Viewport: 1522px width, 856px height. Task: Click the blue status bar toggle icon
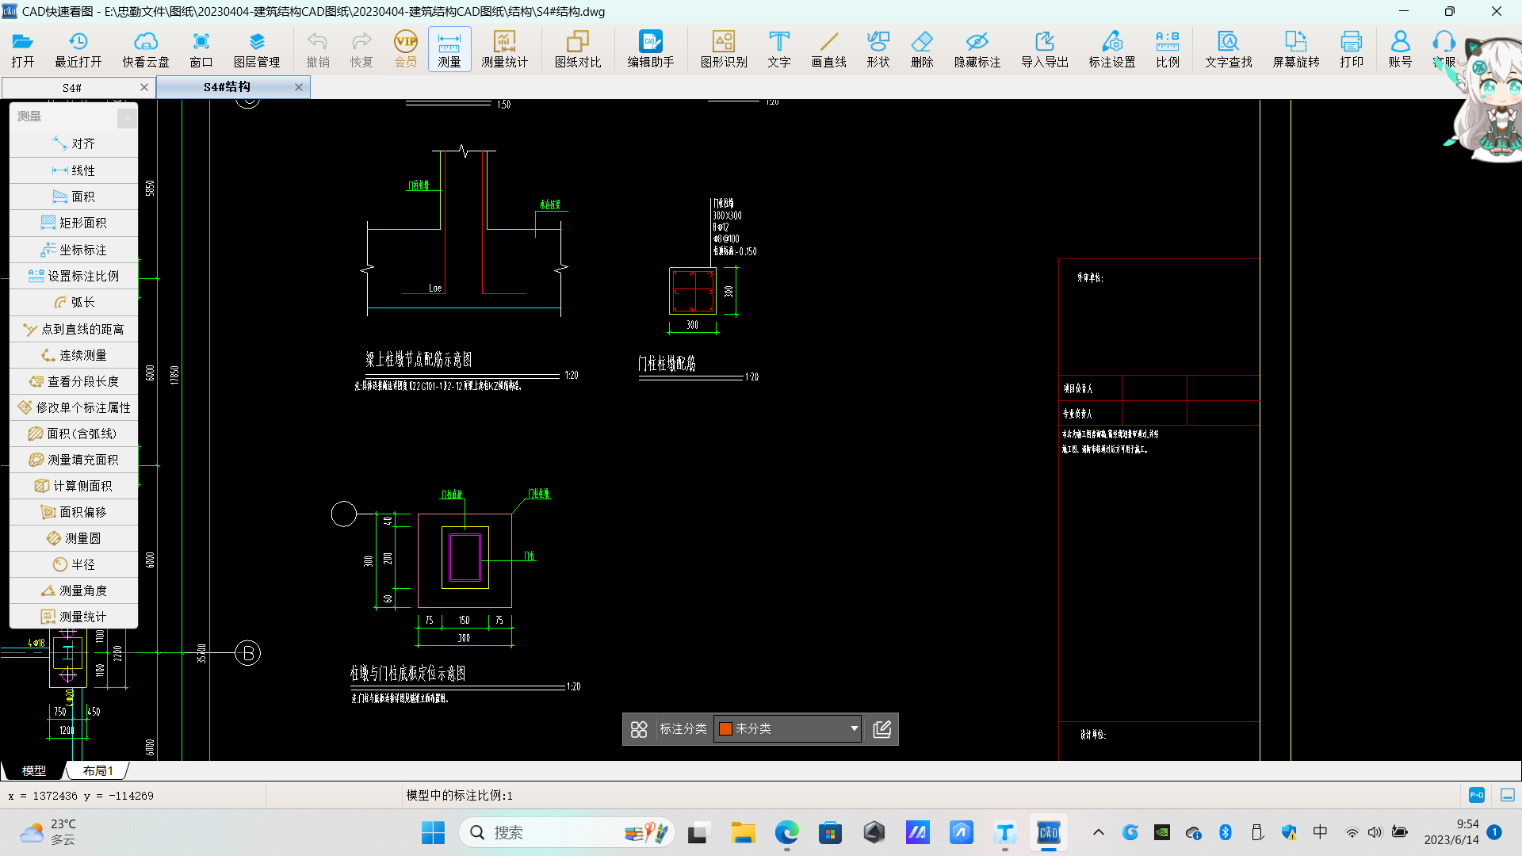click(x=1477, y=795)
